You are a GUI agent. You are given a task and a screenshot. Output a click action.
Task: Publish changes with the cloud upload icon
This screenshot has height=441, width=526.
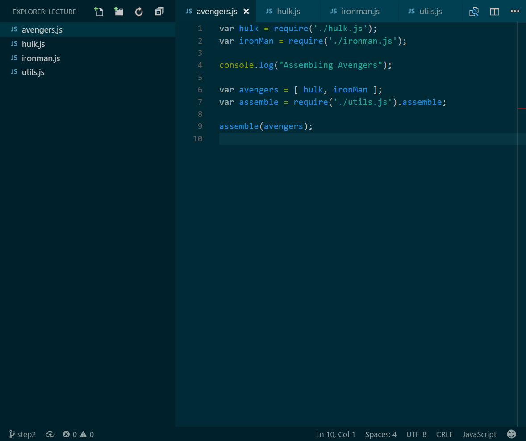click(x=50, y=434)
